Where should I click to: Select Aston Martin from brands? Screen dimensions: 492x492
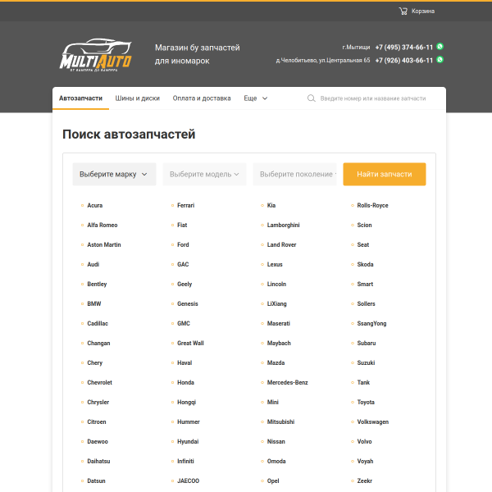coord(104,244)
